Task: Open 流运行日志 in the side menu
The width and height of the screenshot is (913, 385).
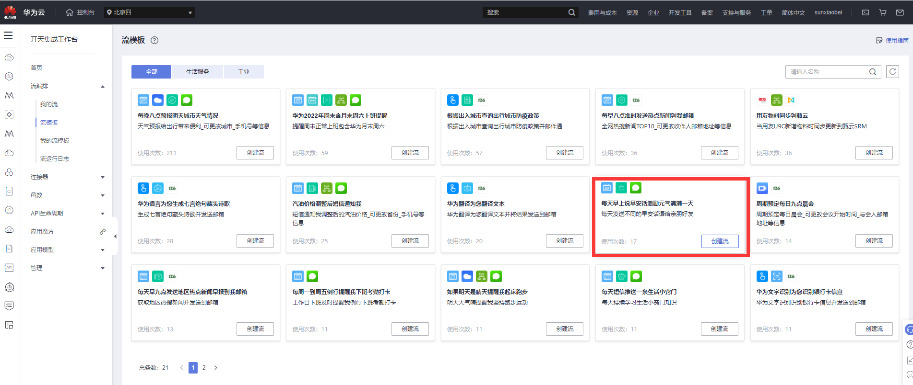Action: coord(55,159)
